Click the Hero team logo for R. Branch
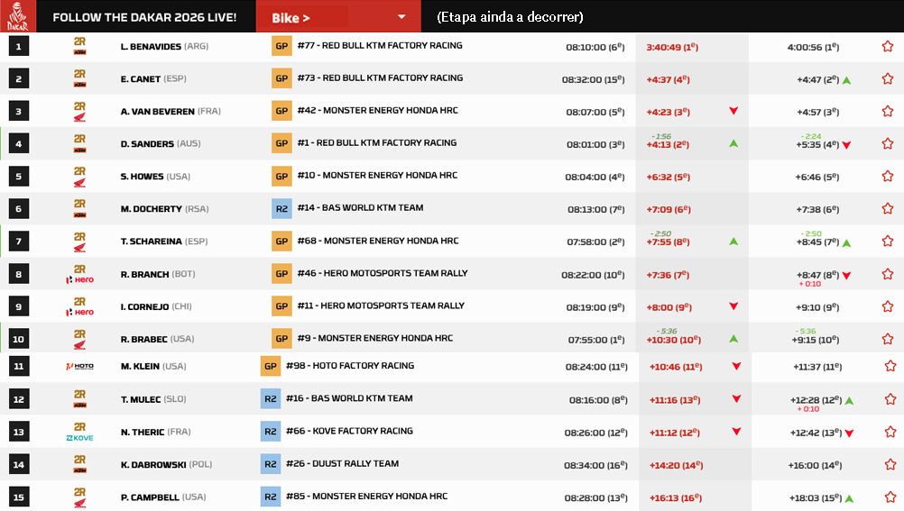The height and width of the screenshot is (511, 904). pos(79,274)
